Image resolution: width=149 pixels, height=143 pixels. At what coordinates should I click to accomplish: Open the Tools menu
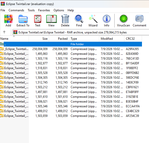pyautogui.click(x=31, y=10)
